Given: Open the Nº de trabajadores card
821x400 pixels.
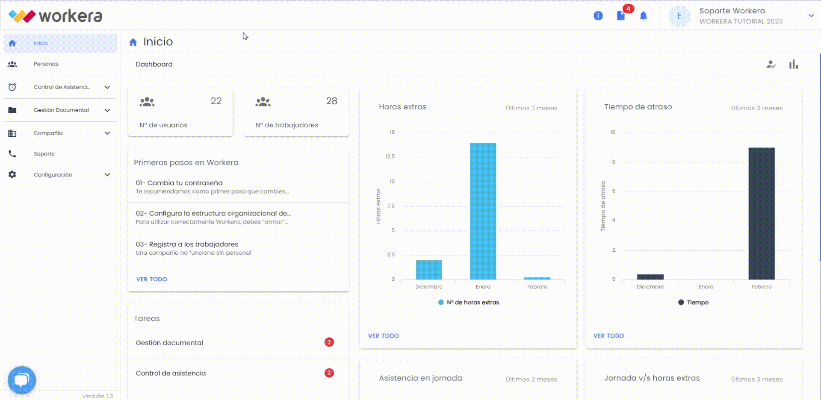Looking at the screenshot, I should point(296,112).
